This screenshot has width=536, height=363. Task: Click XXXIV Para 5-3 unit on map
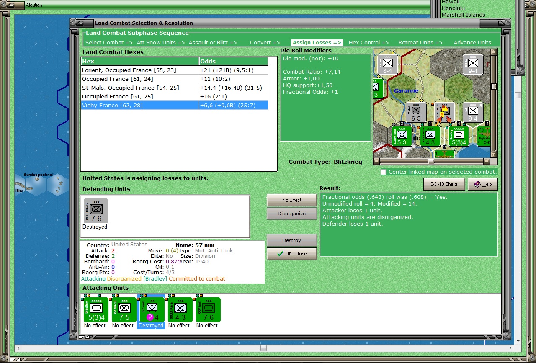[402, 136]
